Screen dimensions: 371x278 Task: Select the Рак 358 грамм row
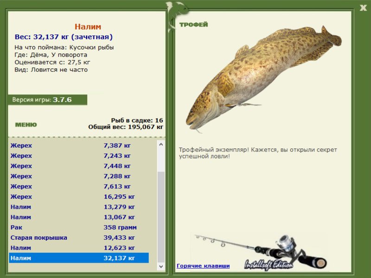[79, 227]
